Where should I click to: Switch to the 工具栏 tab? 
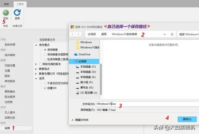20,4
